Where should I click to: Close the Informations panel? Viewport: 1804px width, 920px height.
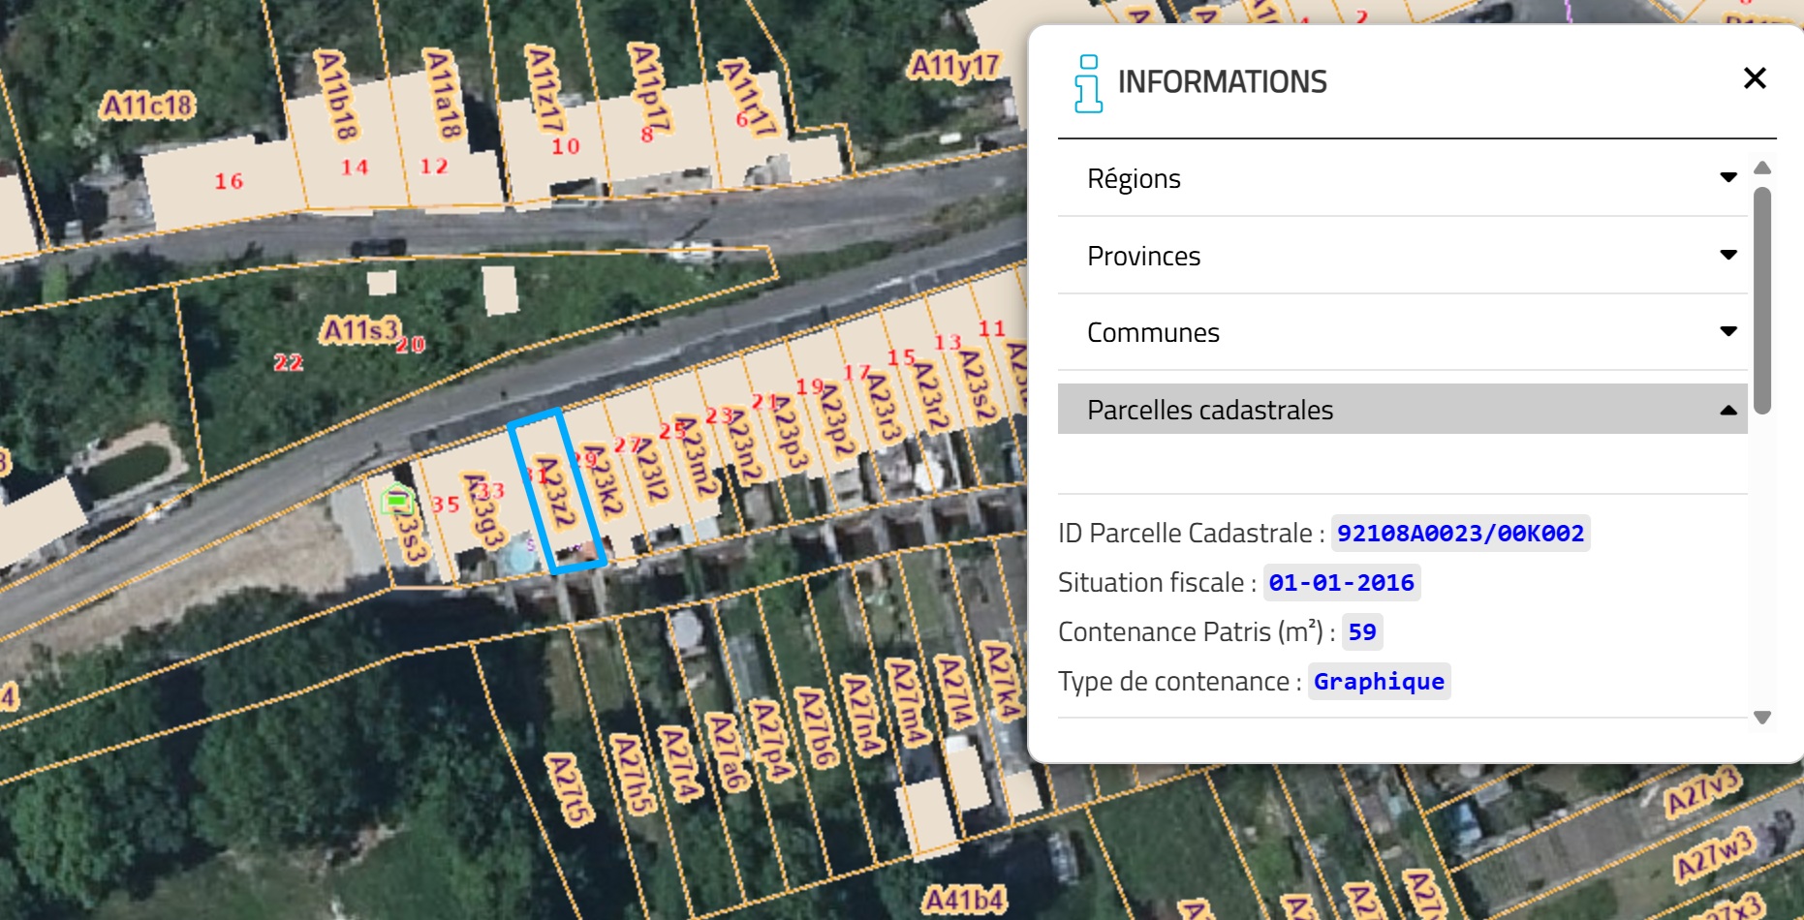pos(1755,78)
